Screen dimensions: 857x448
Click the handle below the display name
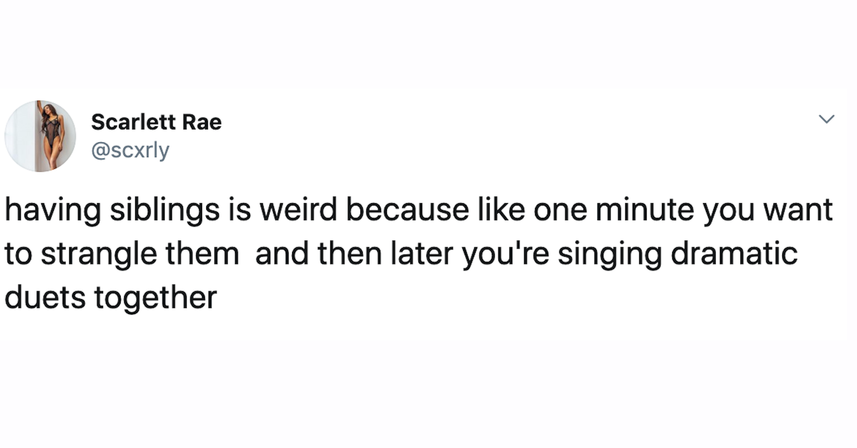(131, 149)
